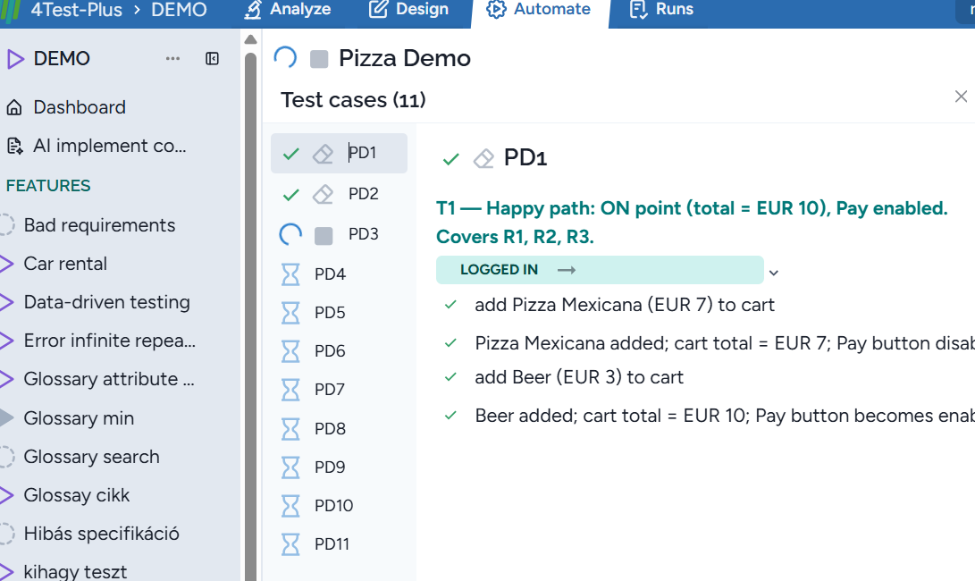Open the Design tab
This screenshot has height=581, width=975.
coord(408,9)
